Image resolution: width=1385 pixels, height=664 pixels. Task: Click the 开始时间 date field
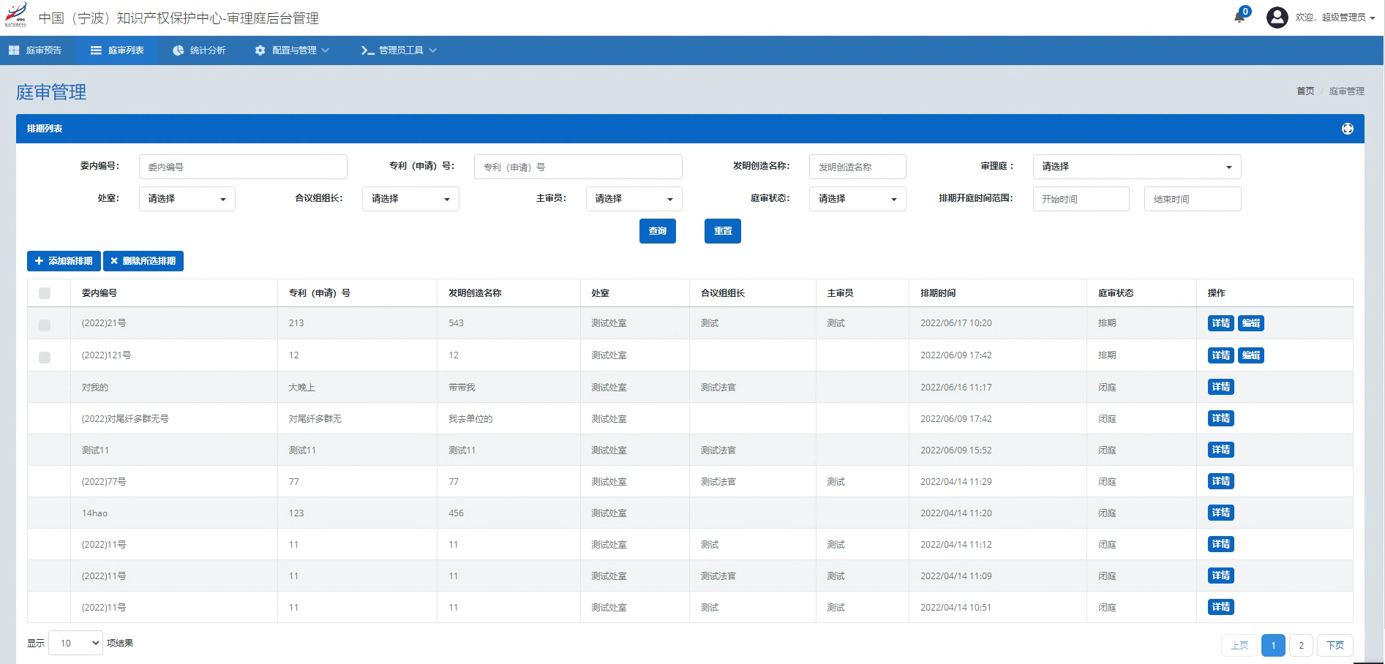[x=1081, y=199]
